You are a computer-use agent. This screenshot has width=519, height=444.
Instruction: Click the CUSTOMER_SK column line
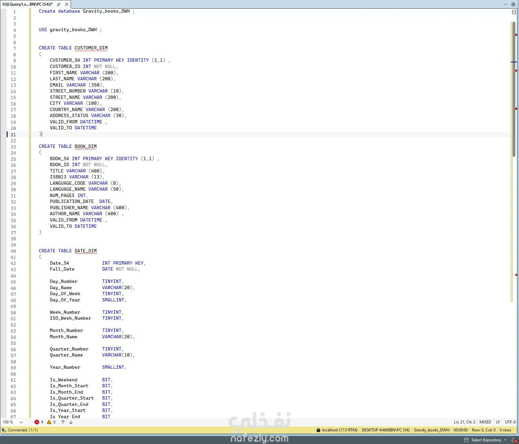(x=110, y=60)
